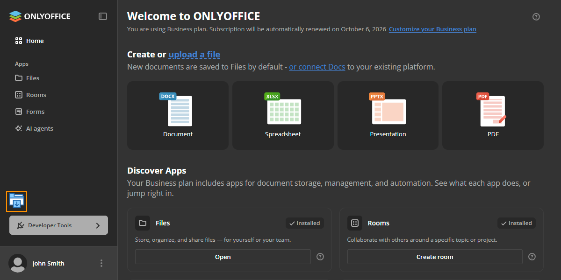Click the folder icon in the Files card
Screen dimensions: 561x280
[143, 223]
